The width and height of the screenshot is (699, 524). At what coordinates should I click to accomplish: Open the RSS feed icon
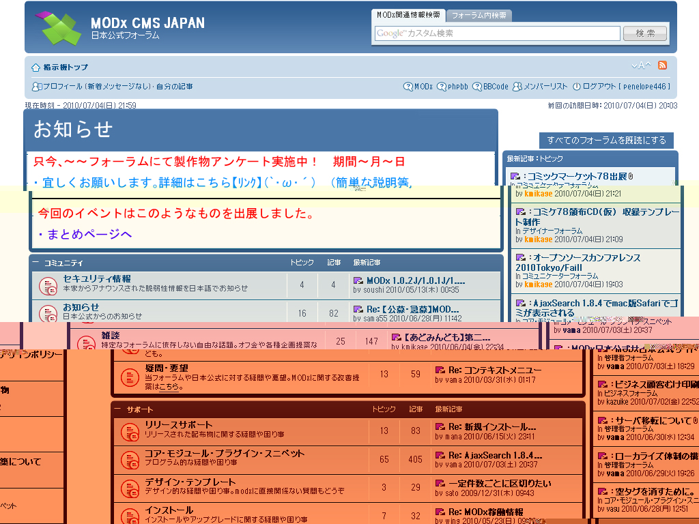tap(662, 65)
